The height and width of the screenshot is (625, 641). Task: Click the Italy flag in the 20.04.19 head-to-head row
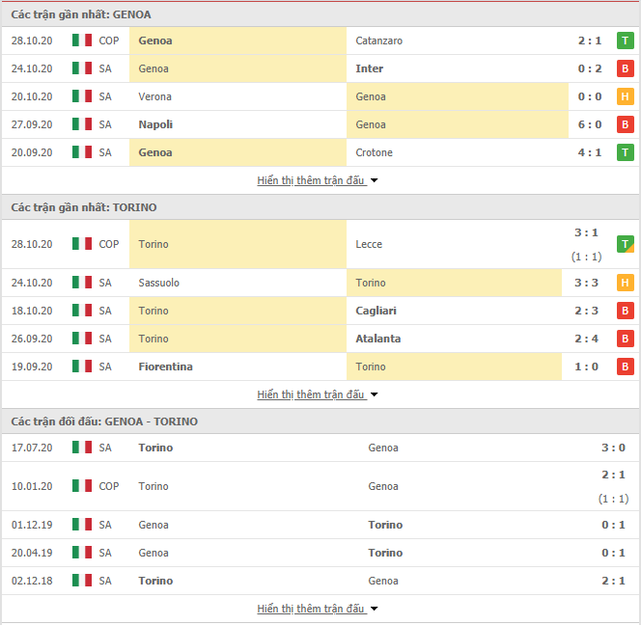[82, 553]
